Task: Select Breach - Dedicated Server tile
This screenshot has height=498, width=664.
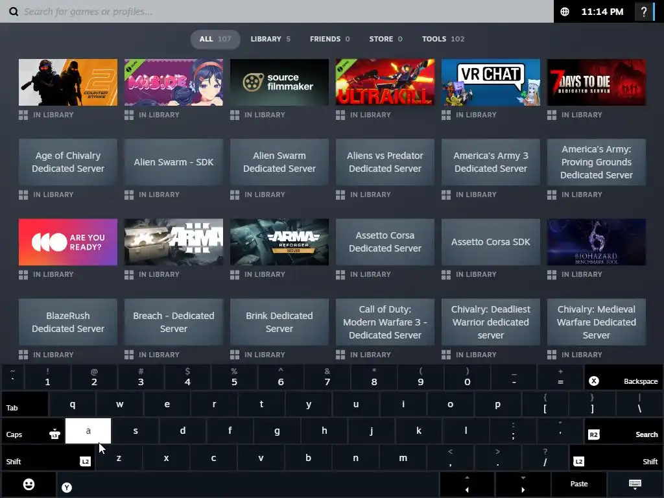Action: pos(174,322)
